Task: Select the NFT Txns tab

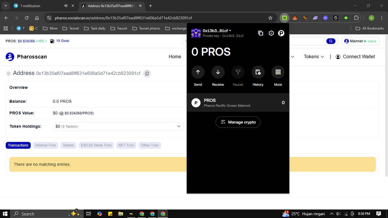Action: [126, 145]
